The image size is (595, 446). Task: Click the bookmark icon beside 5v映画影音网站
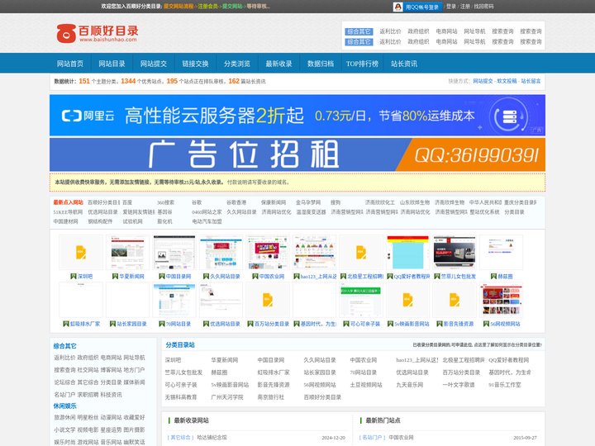(390, 324)
